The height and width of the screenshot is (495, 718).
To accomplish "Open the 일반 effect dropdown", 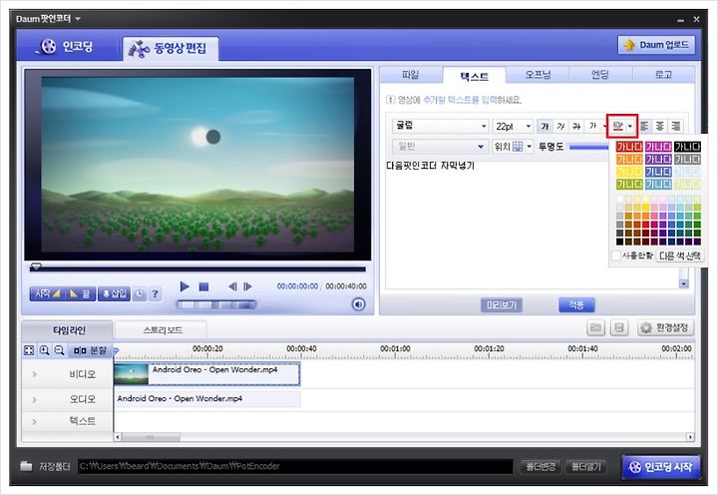I will [439, 147].
